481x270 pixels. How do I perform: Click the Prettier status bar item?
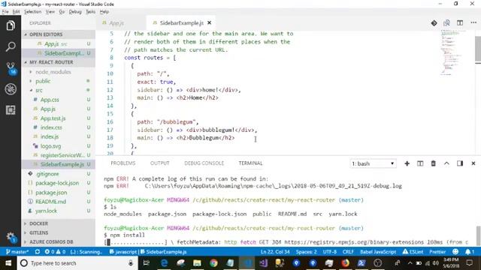pyautogui.click(x=437, y=252)
